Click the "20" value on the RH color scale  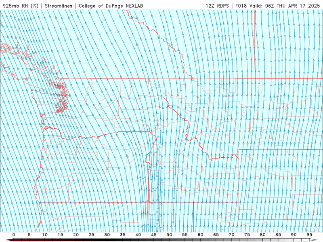pyautogui.click(x=76, y=235)
